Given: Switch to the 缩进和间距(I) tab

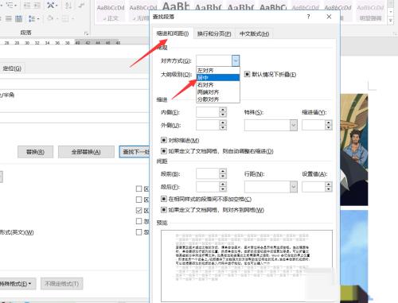Looking at the screenshot, I should click(x=173, y=33).
